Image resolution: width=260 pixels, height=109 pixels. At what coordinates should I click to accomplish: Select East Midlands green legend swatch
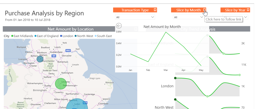[12, 36]
